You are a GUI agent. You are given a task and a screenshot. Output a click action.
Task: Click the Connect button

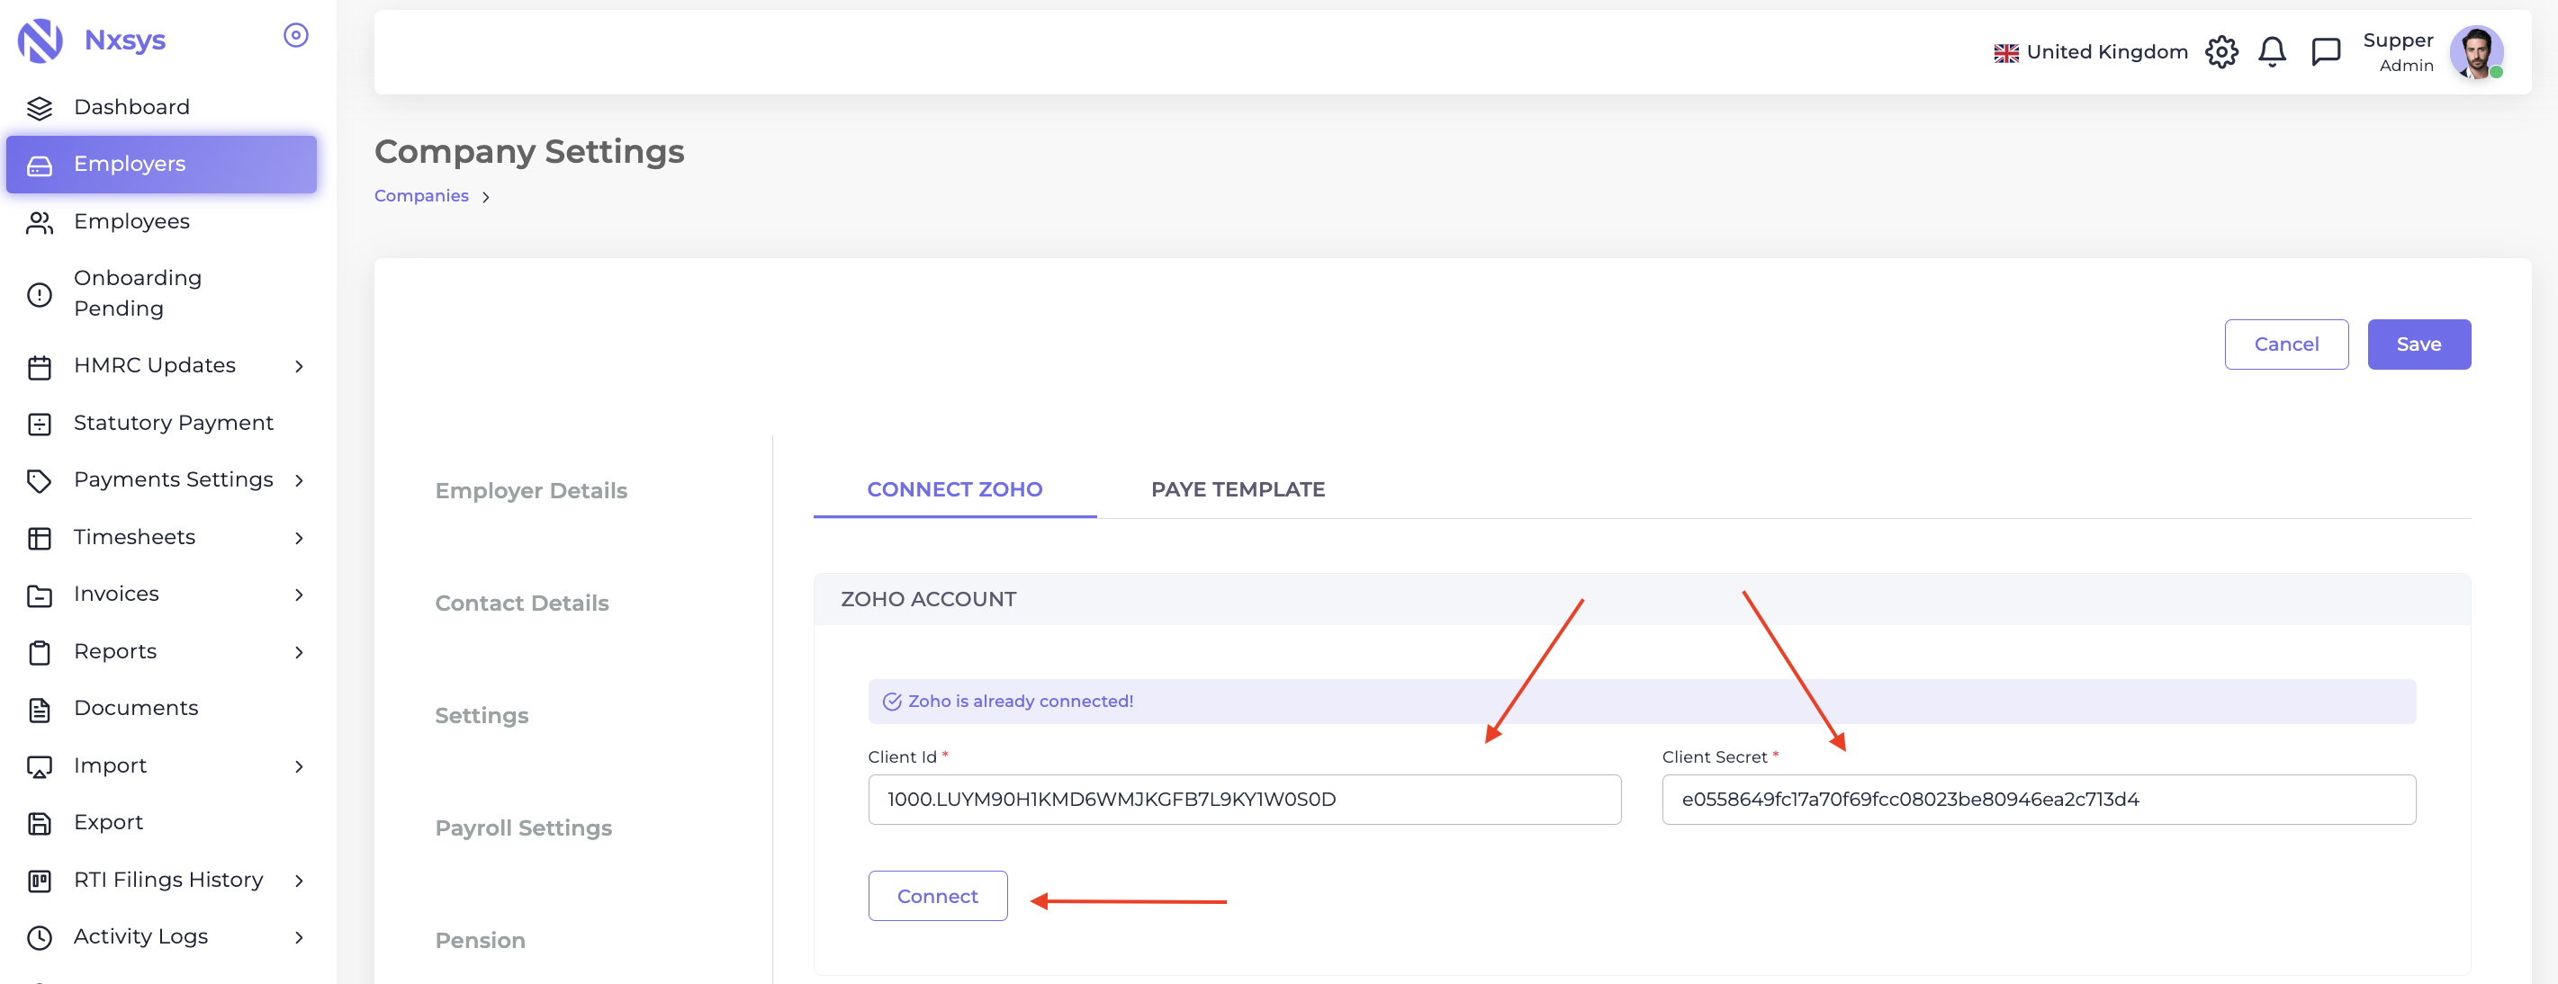[x=937, y=896]
